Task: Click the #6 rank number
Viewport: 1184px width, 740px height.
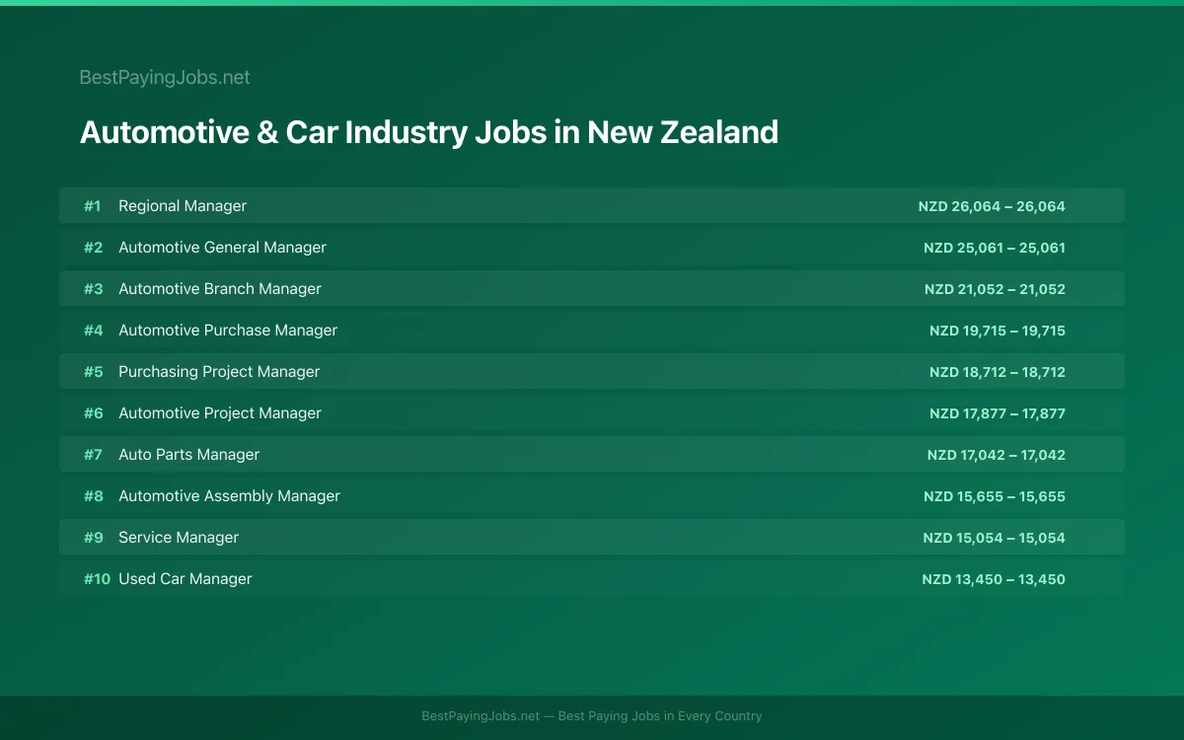Action: 93,413
